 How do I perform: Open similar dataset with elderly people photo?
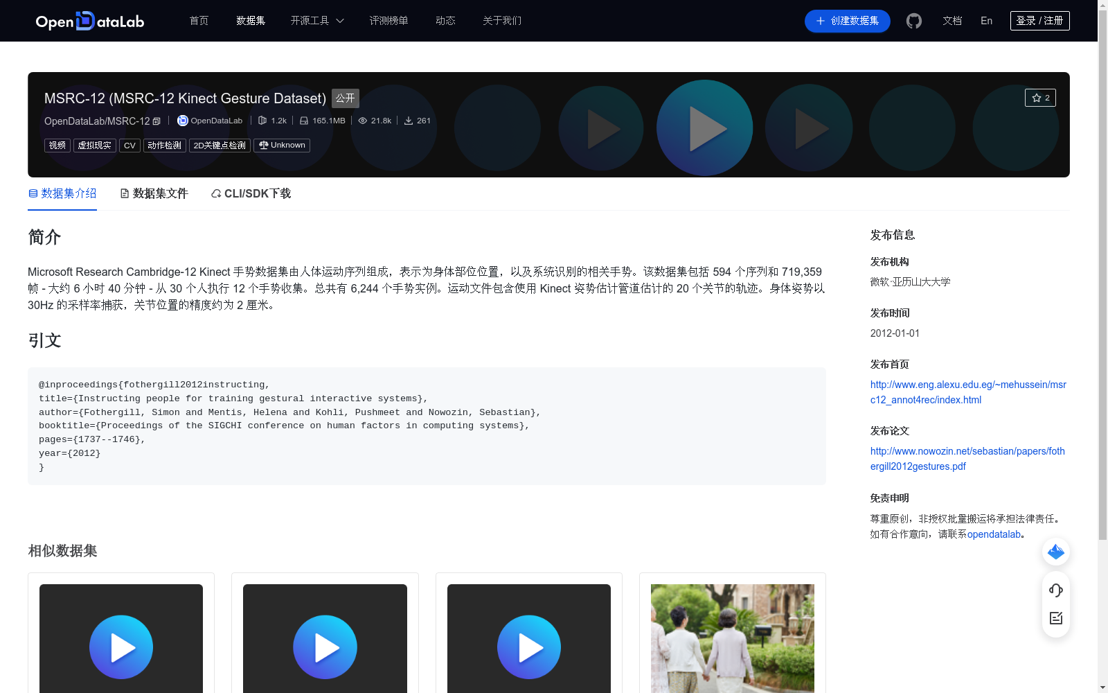click(x=733, y=638)
